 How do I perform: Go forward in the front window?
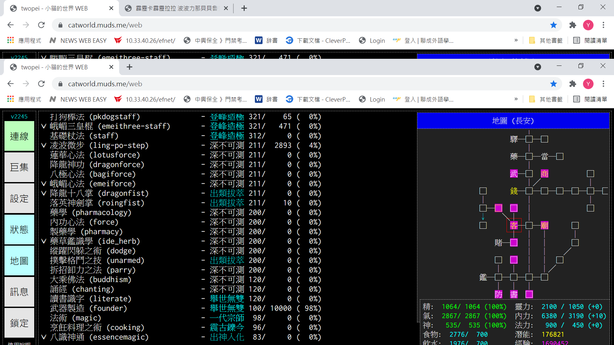point(26,84)
